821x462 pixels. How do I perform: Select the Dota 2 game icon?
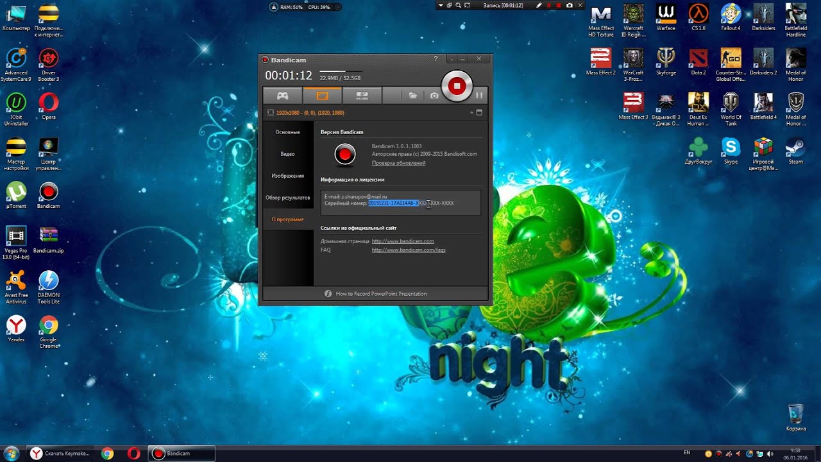tap(698, 62)
